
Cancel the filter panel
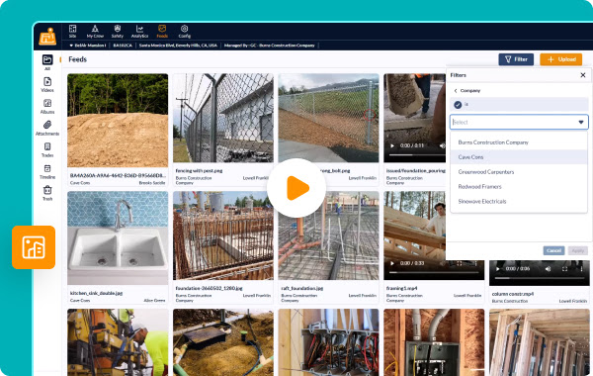[x=553, y=250]
